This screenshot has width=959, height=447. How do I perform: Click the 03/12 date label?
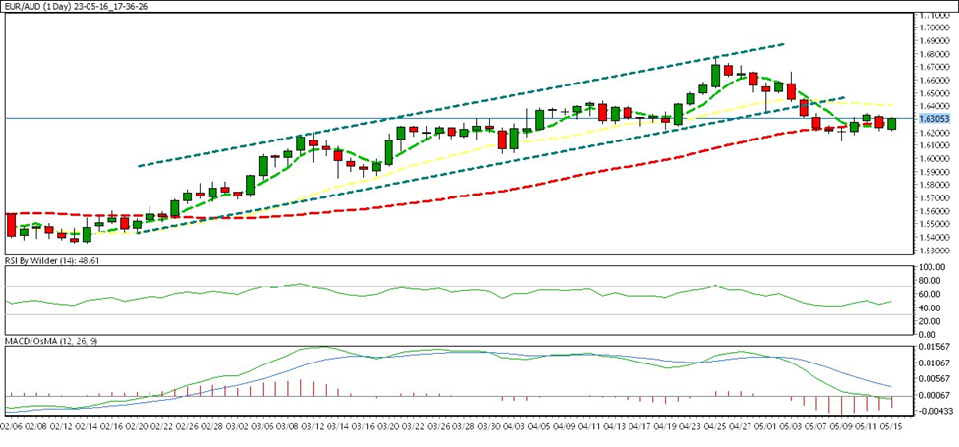[313, 426]
